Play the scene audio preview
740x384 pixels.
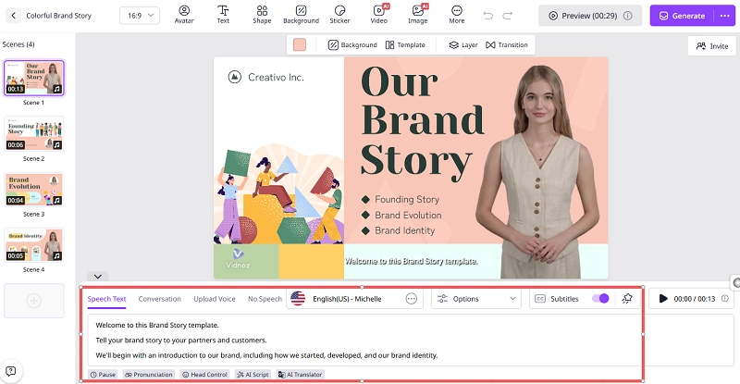(663, 299)
